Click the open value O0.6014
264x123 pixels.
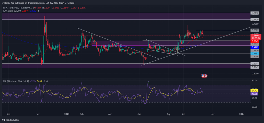click(x=37, y=8)
